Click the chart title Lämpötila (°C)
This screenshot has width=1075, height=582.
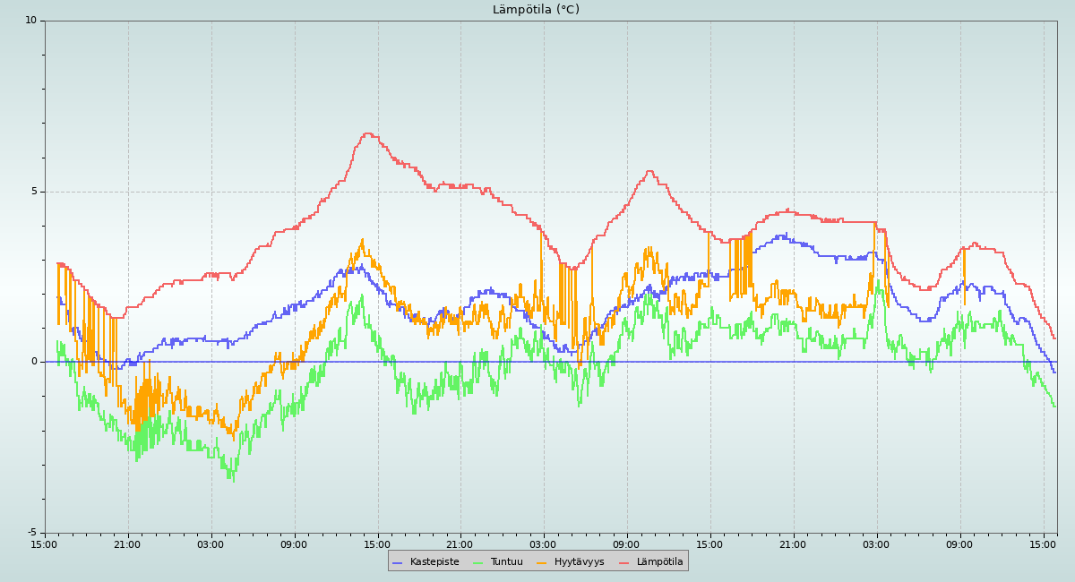tap(536, 10)
